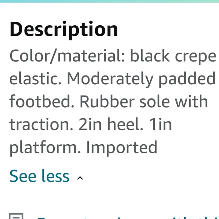Click the word 'Moderately' in description
This screenshot has height=219, width=219.
(110, 79)
